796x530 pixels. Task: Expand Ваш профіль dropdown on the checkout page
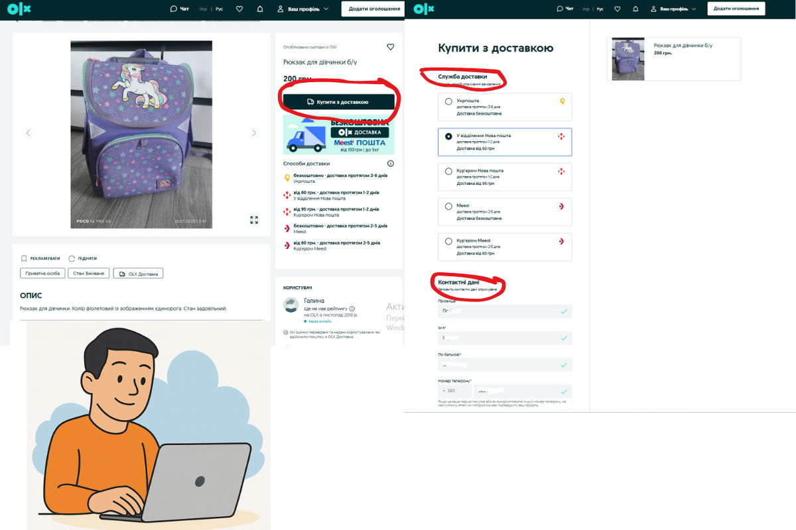673,9
